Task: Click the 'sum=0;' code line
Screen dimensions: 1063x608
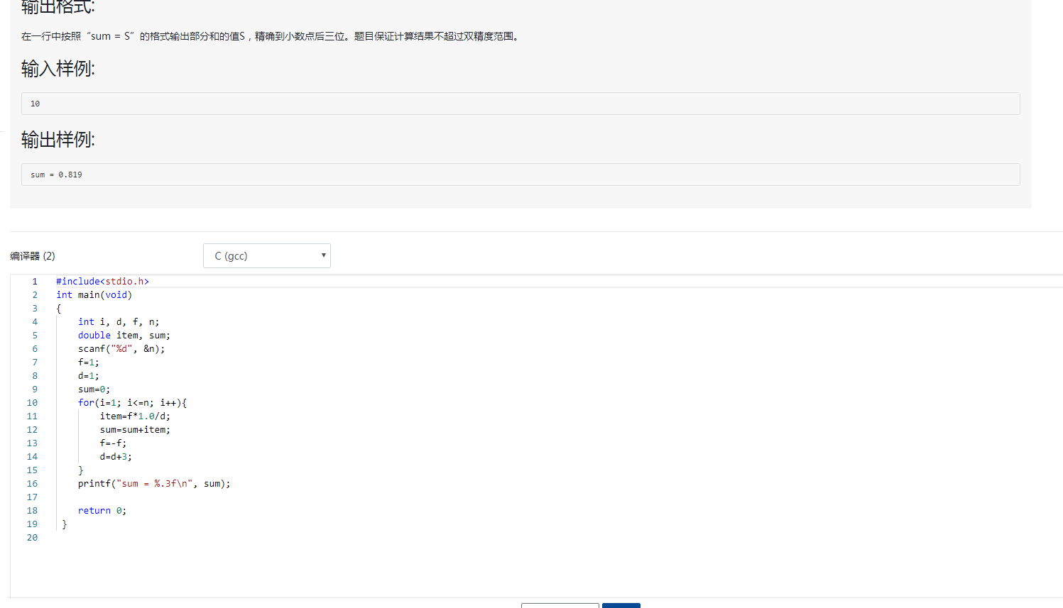Action: pos(94,389)
